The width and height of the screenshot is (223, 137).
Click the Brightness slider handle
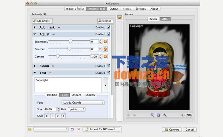[x=70, y=41]
